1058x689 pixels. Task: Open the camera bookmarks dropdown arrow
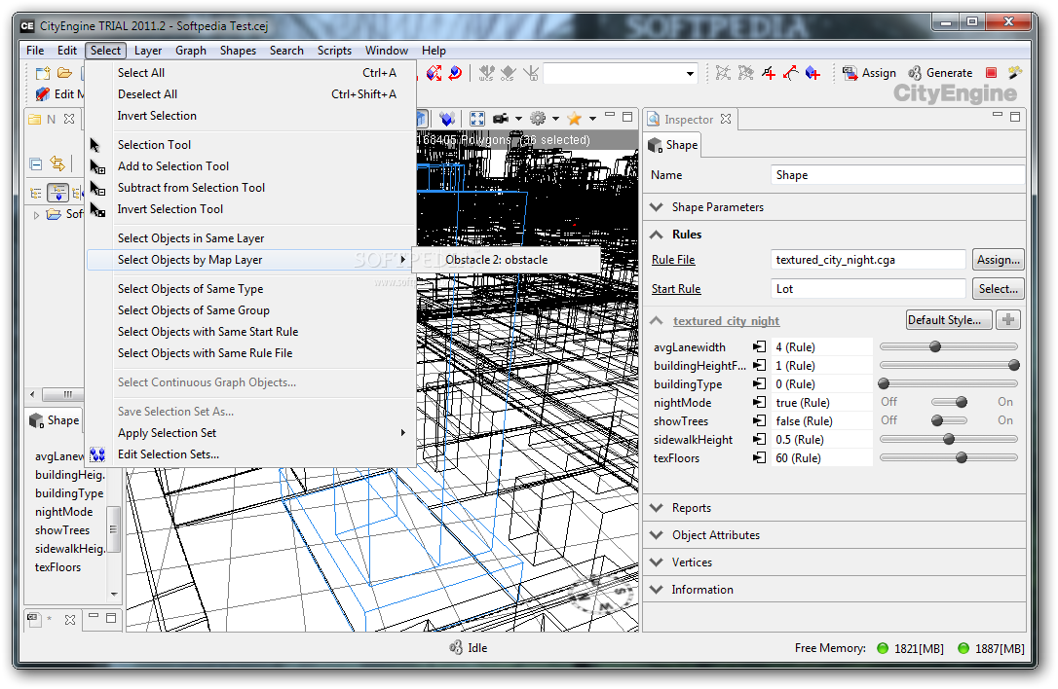click(x=518, y=119)
